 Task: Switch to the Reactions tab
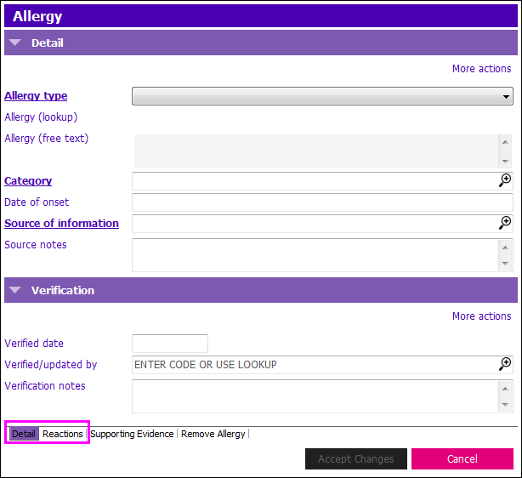[63, 434]
